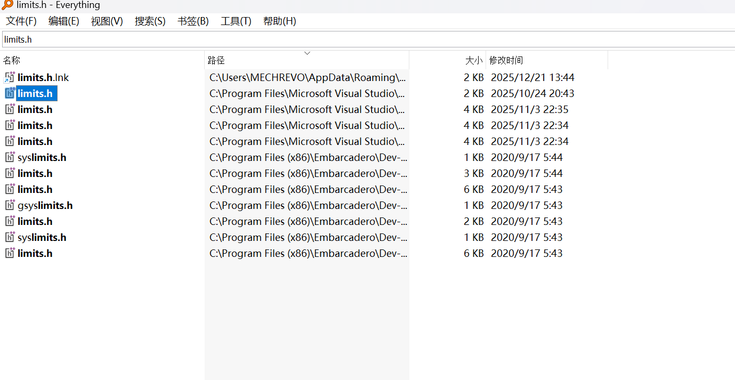Click the file icon of highlighted limits.h
Screen dimensions: 735x380
tap(10, 93)
